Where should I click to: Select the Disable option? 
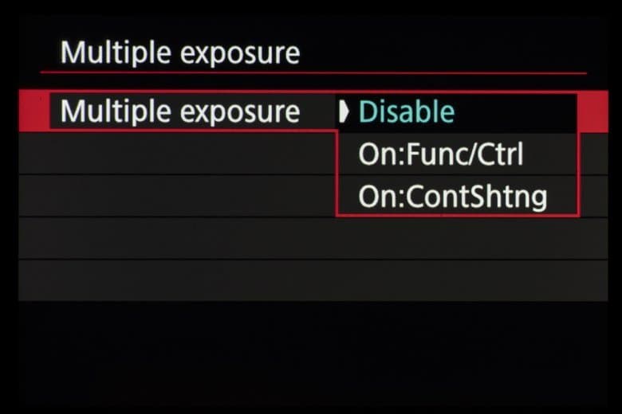pyautogui.click(x=407, y=112)
